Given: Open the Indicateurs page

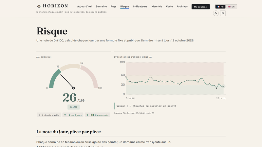Looking at the screenshot, I should point(140,7).
